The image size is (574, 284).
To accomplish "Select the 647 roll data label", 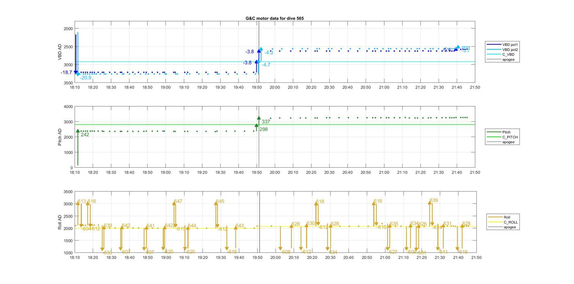I will 178,201.
